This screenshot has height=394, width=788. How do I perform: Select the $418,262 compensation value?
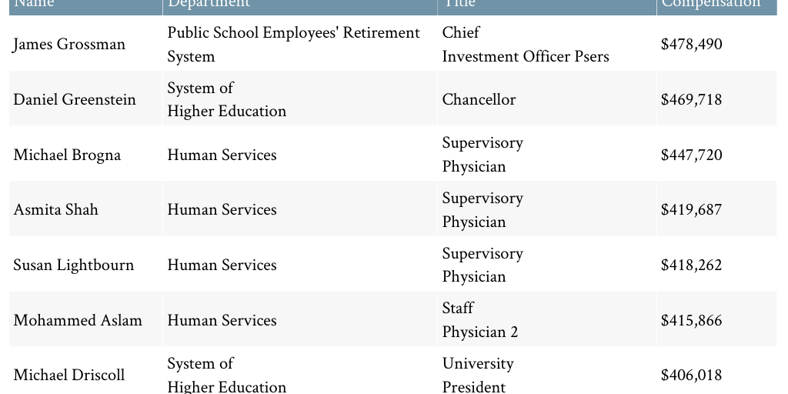pos(691,265)
